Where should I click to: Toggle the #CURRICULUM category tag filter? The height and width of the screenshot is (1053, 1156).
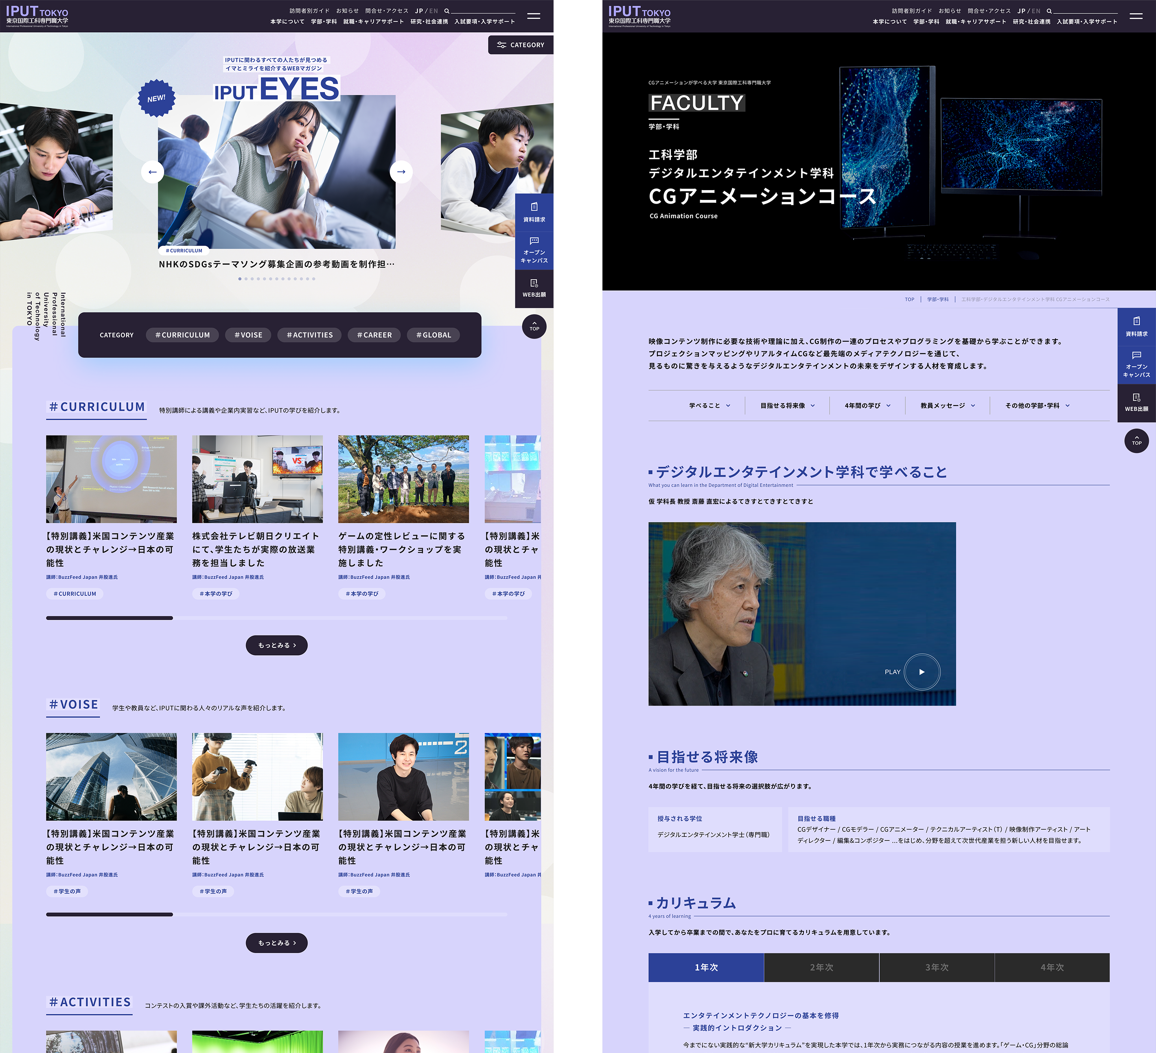(182, 335)
